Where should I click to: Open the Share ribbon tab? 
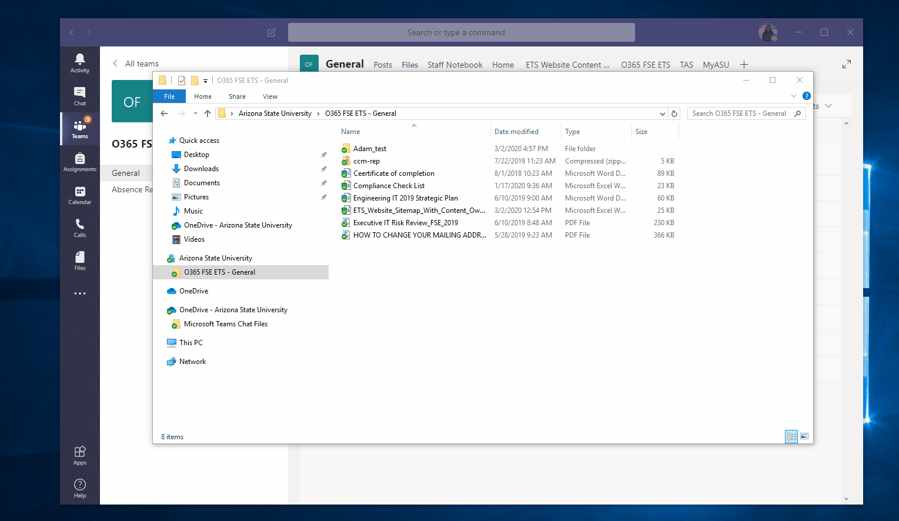(x=237, y=96)
